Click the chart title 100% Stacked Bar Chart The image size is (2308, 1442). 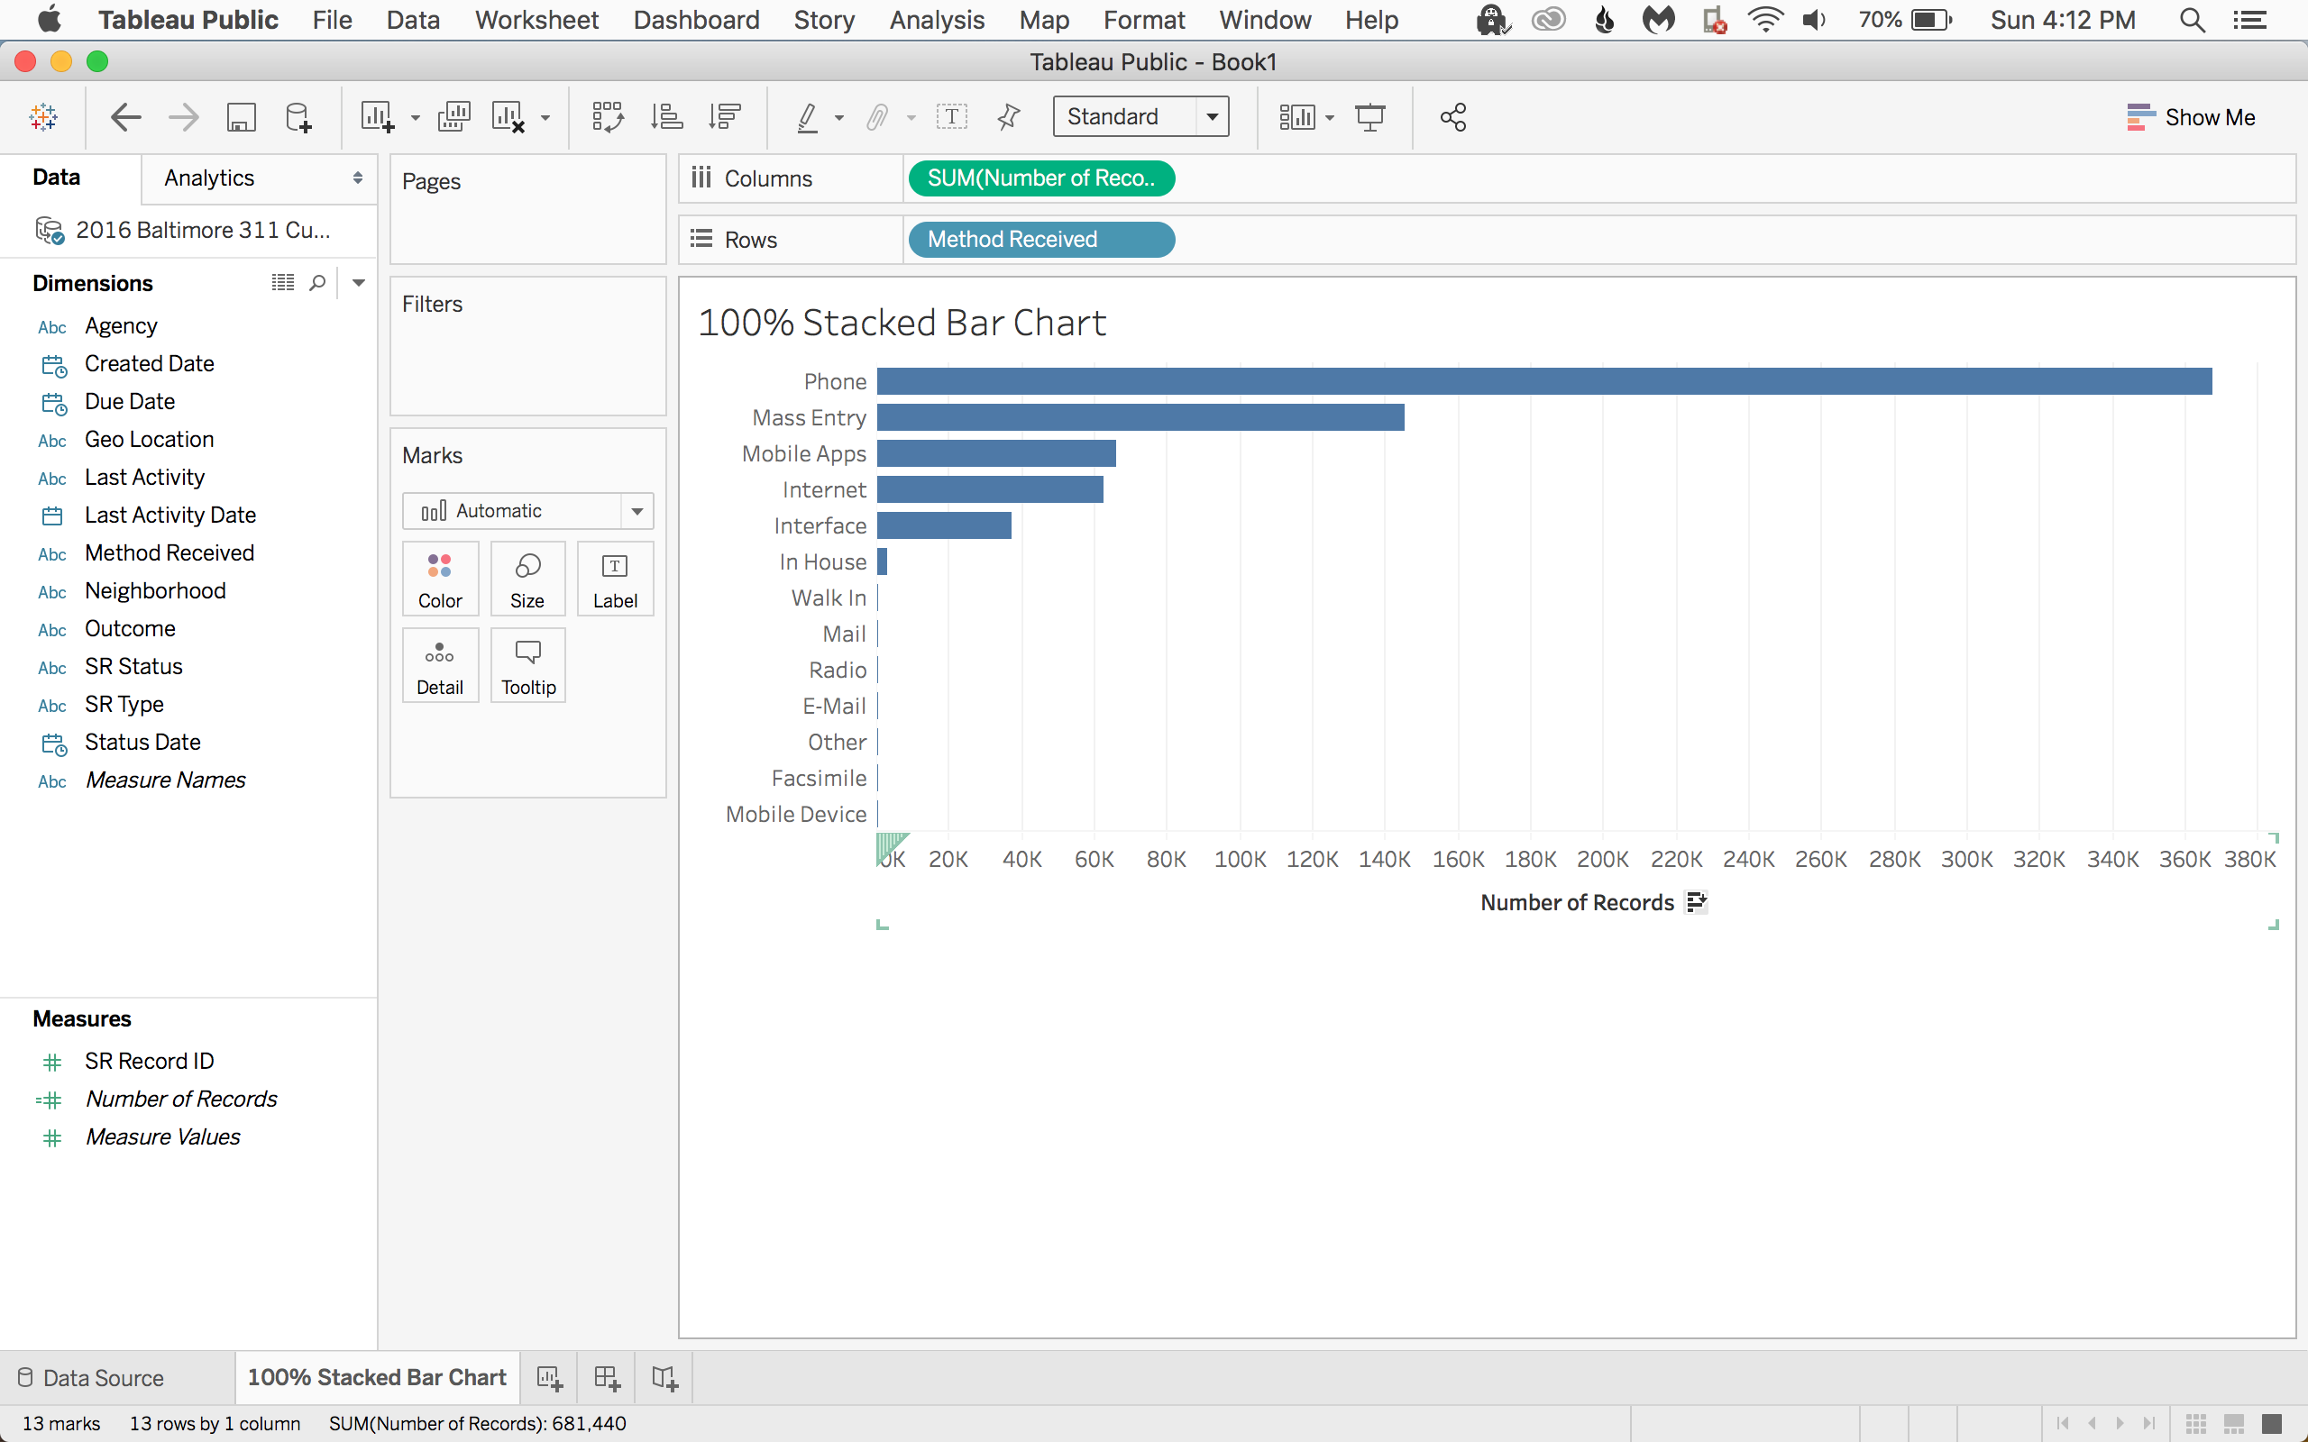[902, 323]
